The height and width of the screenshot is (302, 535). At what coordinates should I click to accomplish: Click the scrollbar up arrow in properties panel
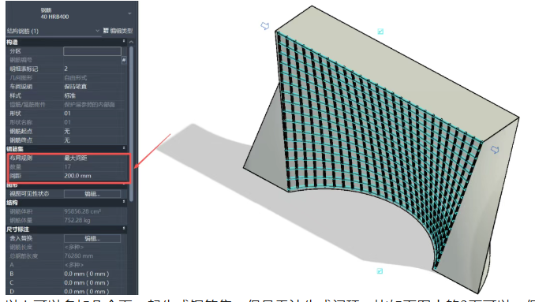click(131, 43)
